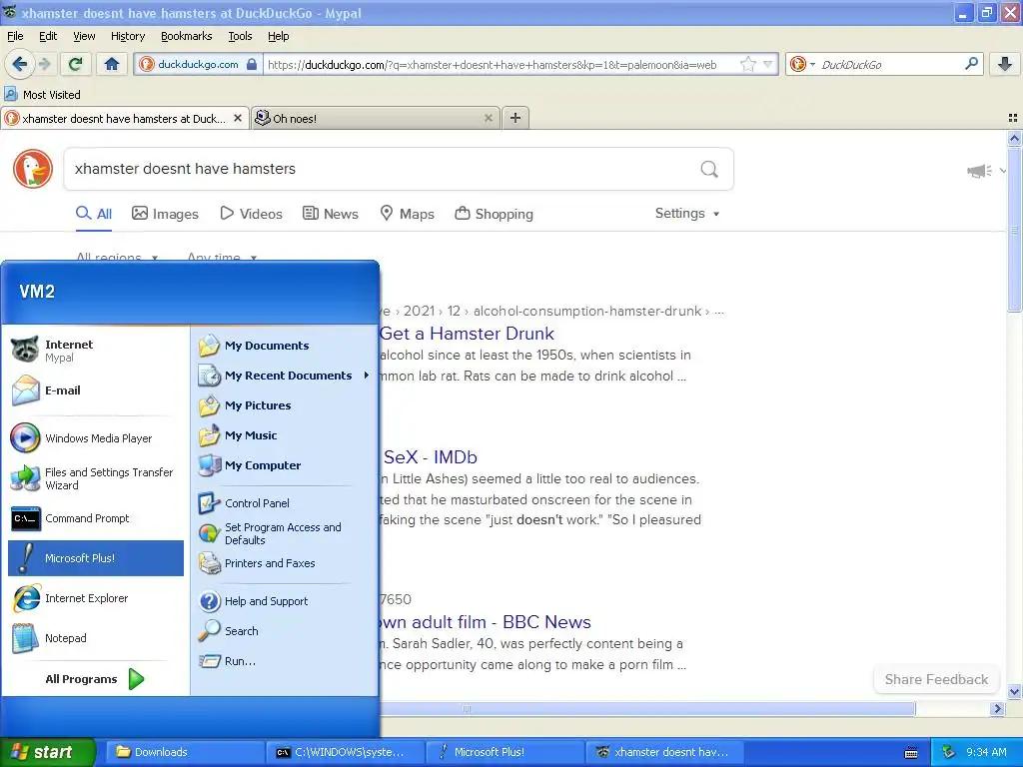Click the Start button

point(48,752)
